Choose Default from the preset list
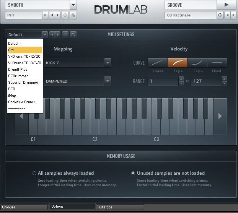238x213 pixels. (x=25, y=43)
